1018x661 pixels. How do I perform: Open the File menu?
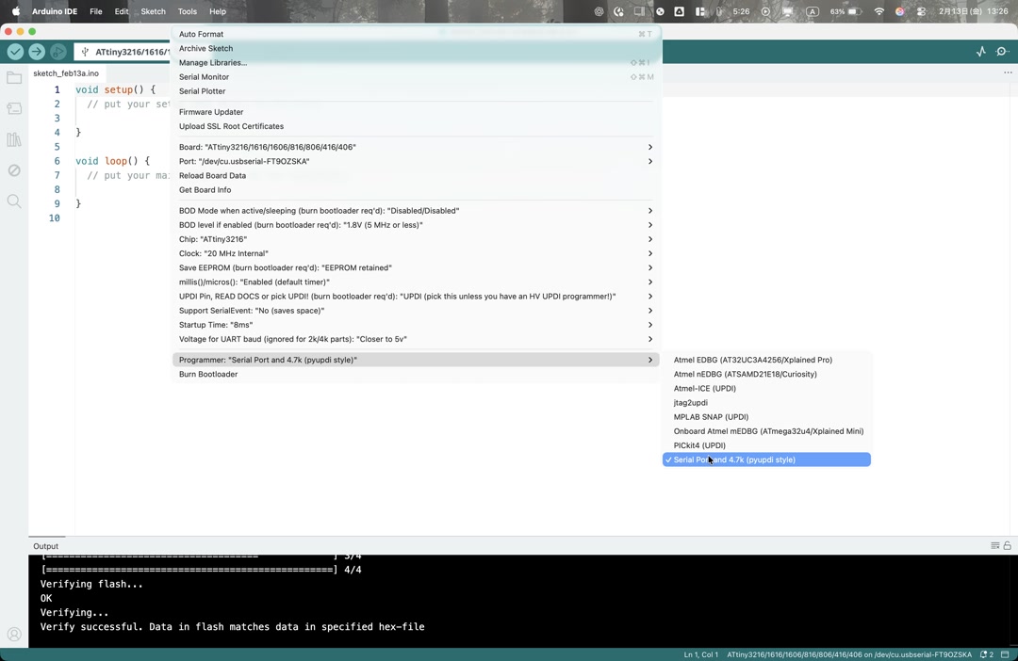point(95,11)
